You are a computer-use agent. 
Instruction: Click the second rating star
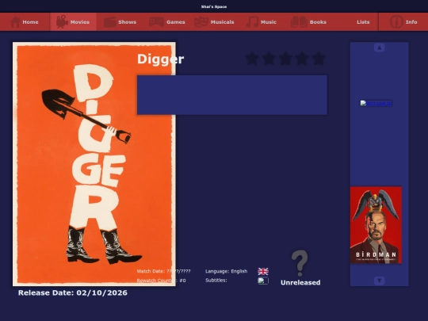[269, 59]
